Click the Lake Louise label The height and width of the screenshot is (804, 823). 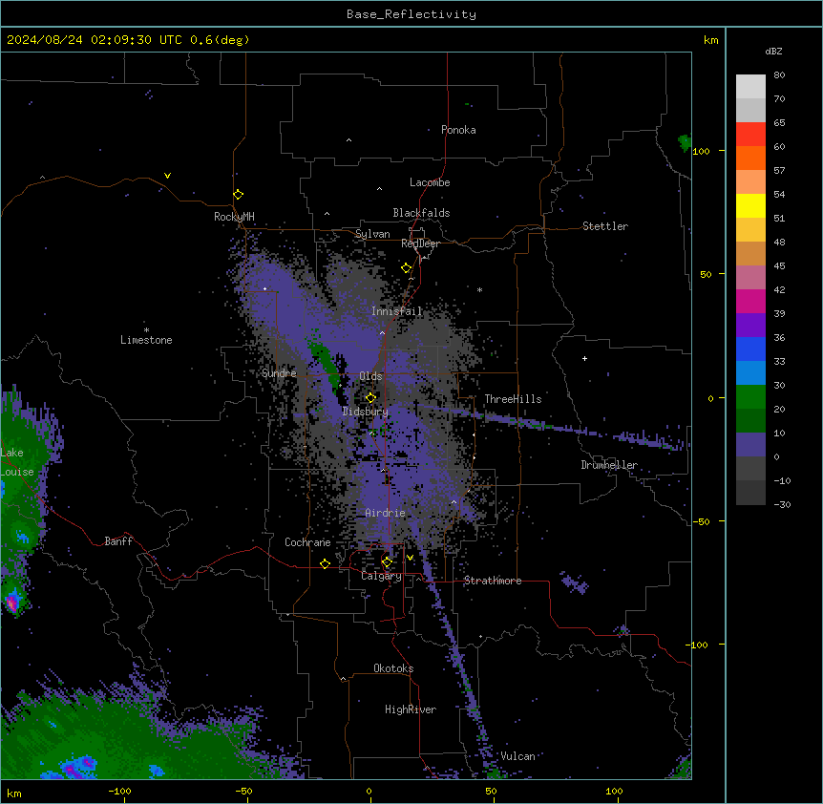[17, 462]
